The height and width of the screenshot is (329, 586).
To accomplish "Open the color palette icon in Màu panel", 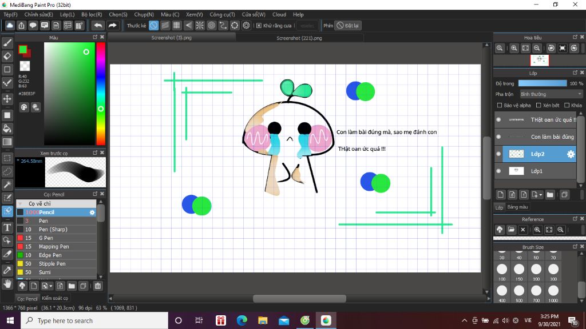I will (x=24, y=107).
